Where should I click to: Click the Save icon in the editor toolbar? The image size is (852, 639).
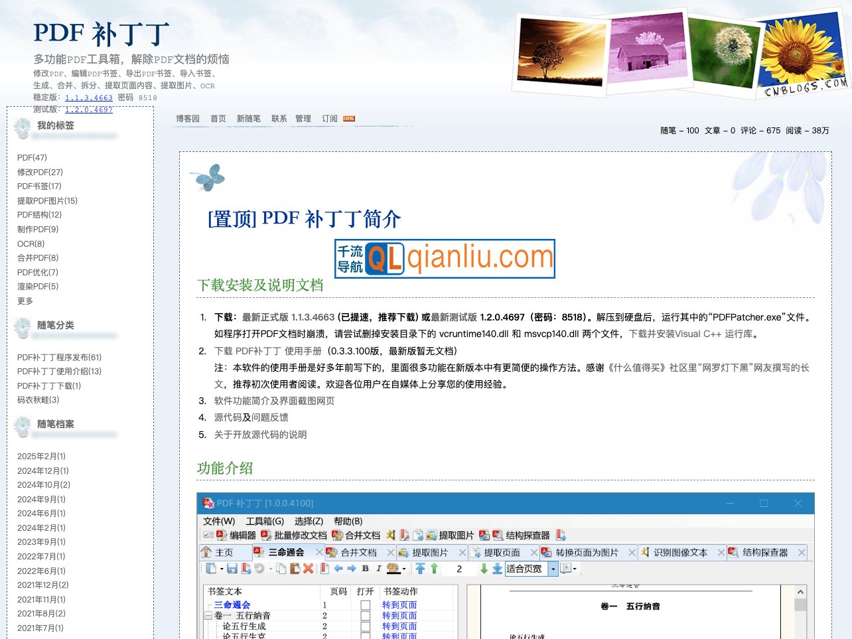point(233,569)
